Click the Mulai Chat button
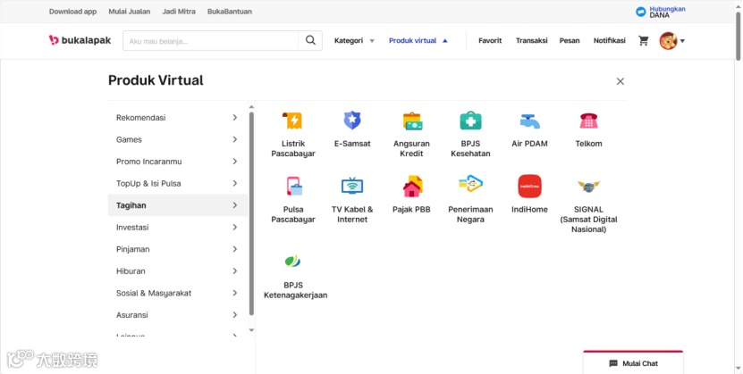Image resolution: width=743 pixels, height=374 pixels. [633, 363]
